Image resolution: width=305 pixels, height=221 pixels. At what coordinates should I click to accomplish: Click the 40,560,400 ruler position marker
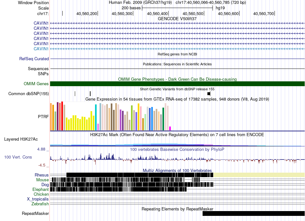[157, 13]
